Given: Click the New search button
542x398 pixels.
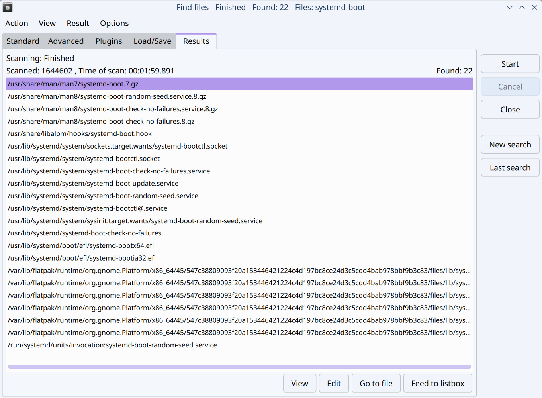Looking at the screenshot, I should [510, 145].
